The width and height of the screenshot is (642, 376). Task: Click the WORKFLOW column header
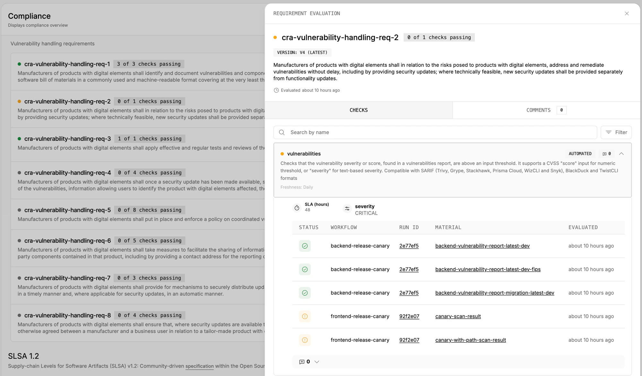point(343,227)
